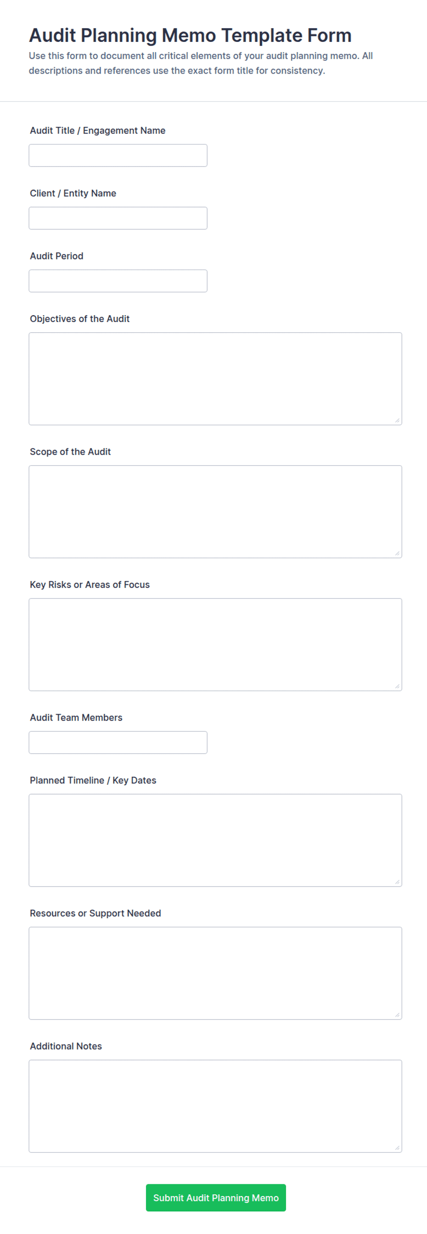Select the Audit Team Members input
Screen dimensions: 427x1234
pyautogui.click(x=118, y=742)
